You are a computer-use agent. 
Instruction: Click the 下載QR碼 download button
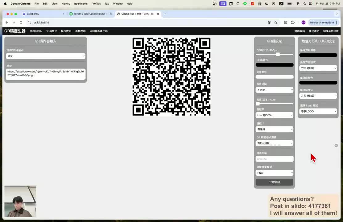point(275,182)
